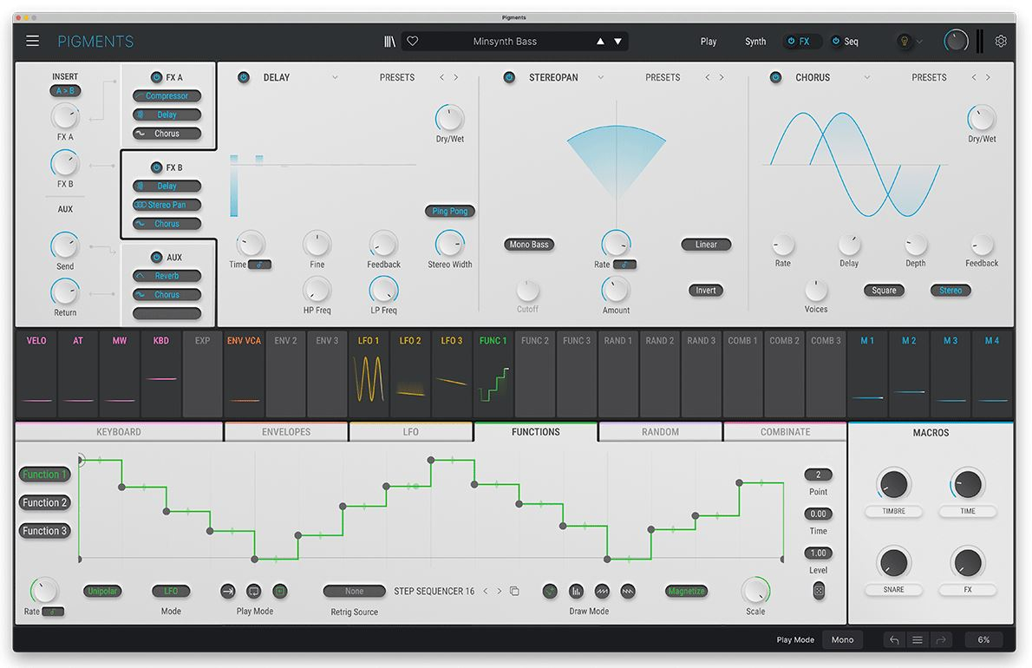Toggle the FX B bus power switch

coord(156,167)
